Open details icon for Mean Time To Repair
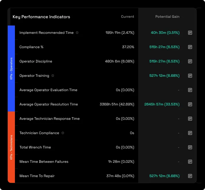This screenshot has height=190, width=205. point(190,176)
